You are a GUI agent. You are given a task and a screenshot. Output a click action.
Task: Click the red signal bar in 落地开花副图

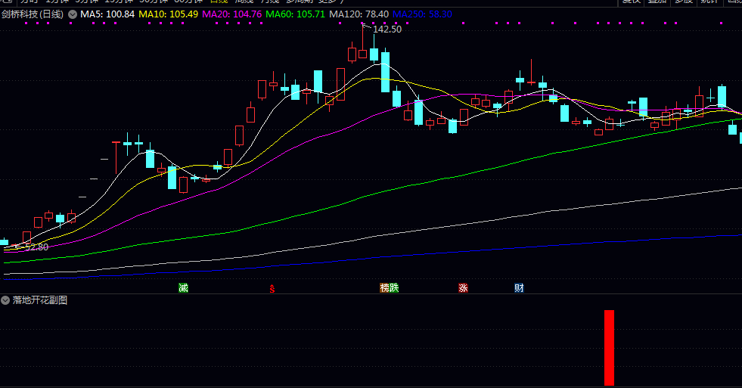(x=609, y=348)
